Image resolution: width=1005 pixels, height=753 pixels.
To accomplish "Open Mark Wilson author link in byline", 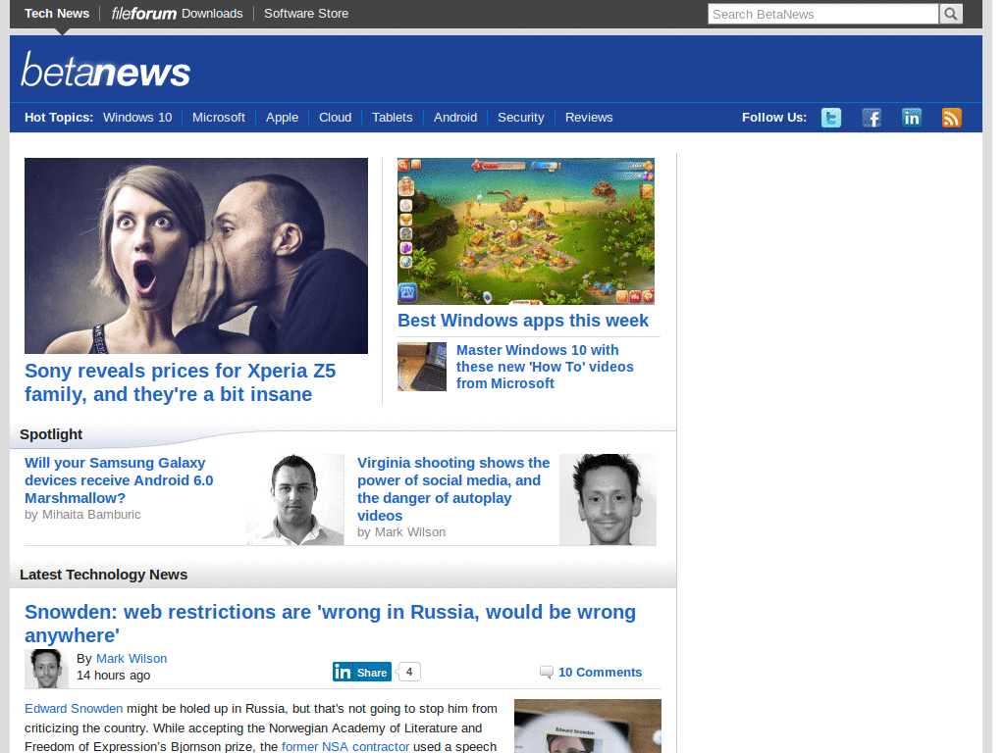I will (x=132, y=658).
